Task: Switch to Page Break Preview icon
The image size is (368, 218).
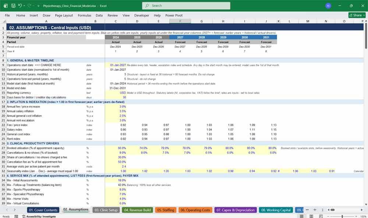Action: 321,216
